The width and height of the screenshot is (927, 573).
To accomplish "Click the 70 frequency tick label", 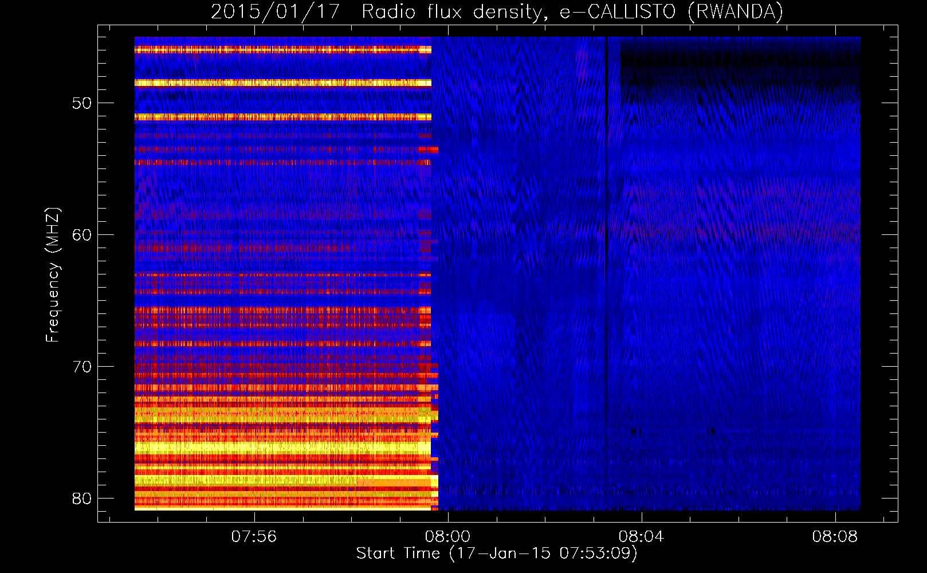I will click(82, 367).
